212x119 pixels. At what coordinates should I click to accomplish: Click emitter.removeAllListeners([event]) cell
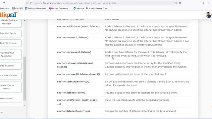click(x=79, y=74)
